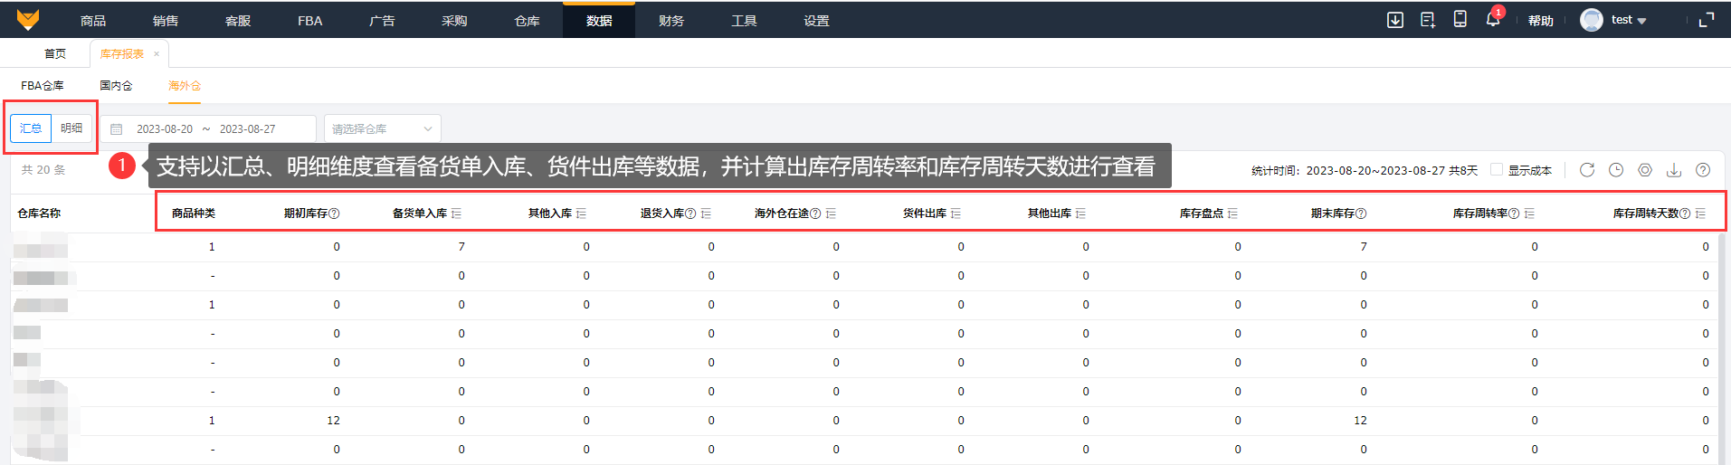The width and height of the screenshot is (1731, 465).
Task: Sort by 海外仓在途 column icon
Action: [831, 214]
